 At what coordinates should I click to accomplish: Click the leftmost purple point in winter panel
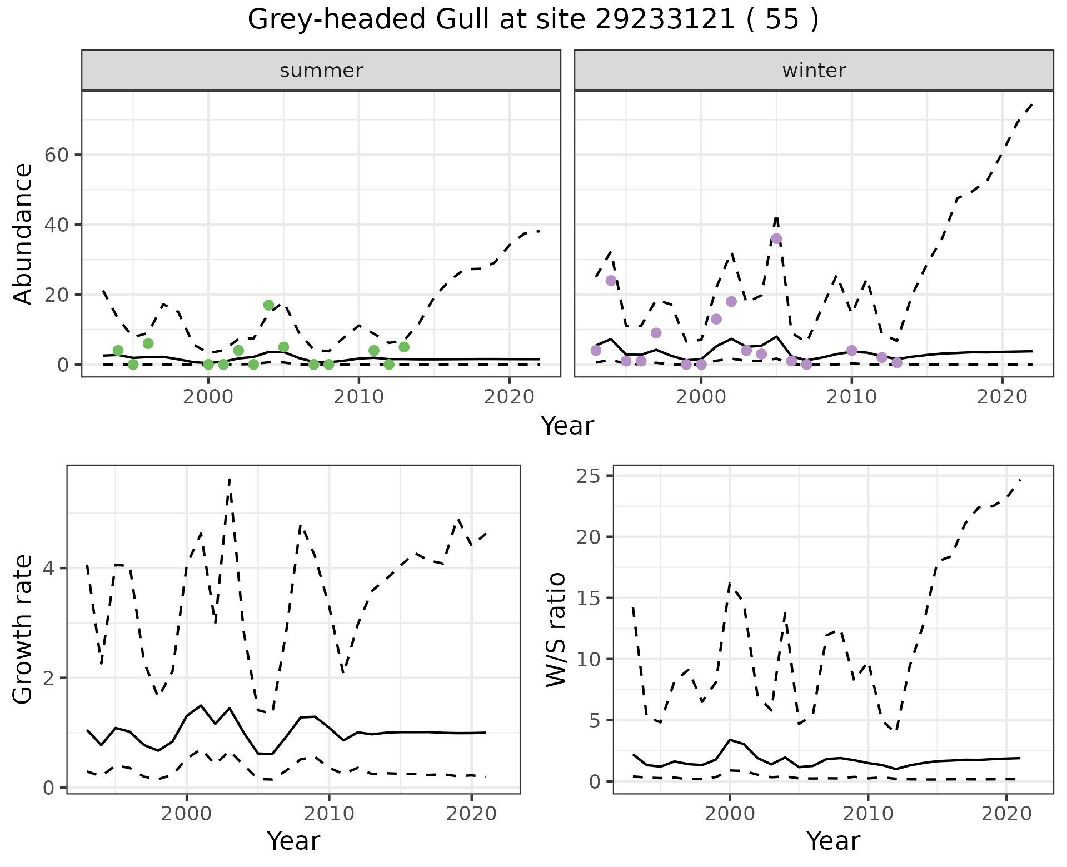click(596, 351)
